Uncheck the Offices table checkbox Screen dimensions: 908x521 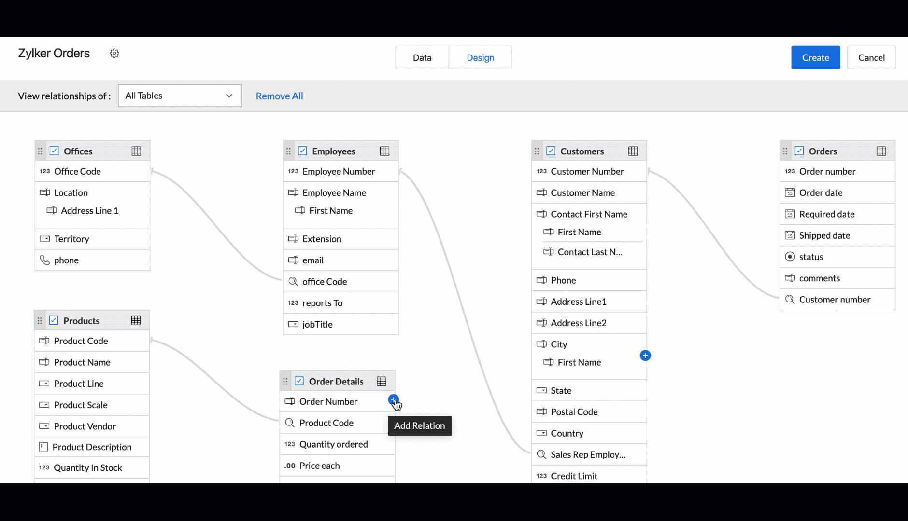coord(55,151)
